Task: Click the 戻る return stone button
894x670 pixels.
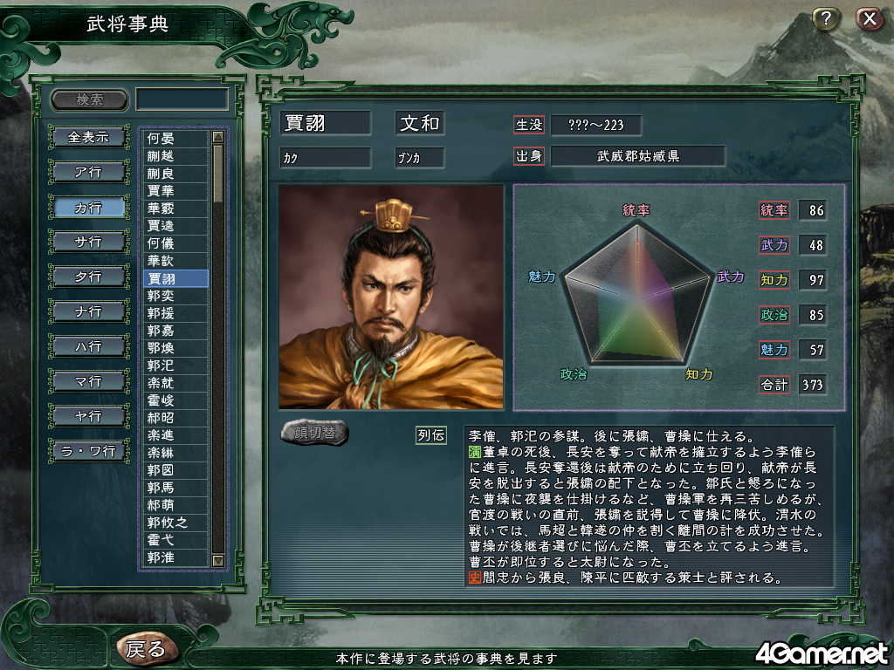Action: tap(146, 648)
